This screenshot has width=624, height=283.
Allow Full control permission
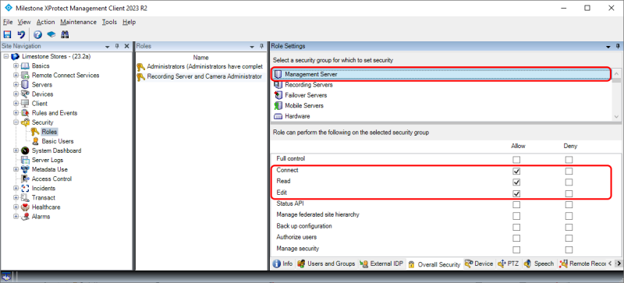point(516,160)
